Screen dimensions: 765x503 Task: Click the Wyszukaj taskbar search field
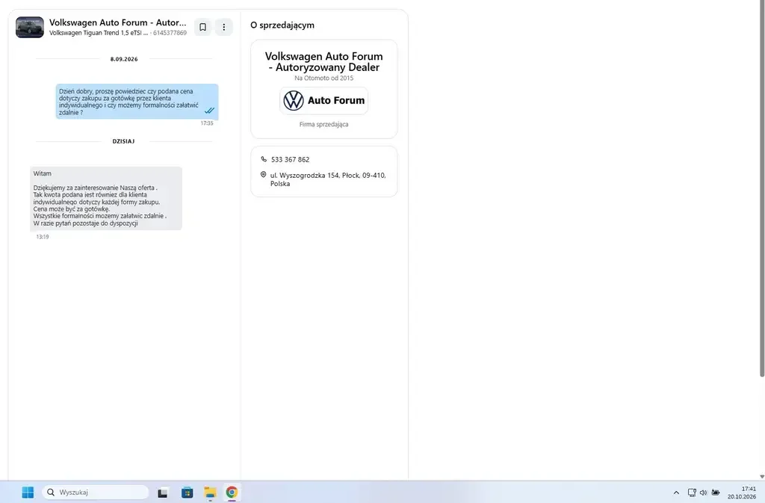(x=96, y=493)
